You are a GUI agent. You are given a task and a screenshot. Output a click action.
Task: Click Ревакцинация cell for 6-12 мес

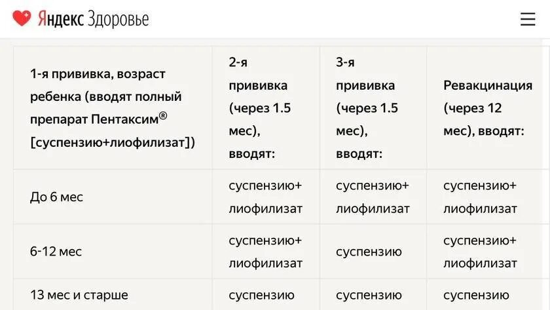pyautogui.click(x=488, y=252)
